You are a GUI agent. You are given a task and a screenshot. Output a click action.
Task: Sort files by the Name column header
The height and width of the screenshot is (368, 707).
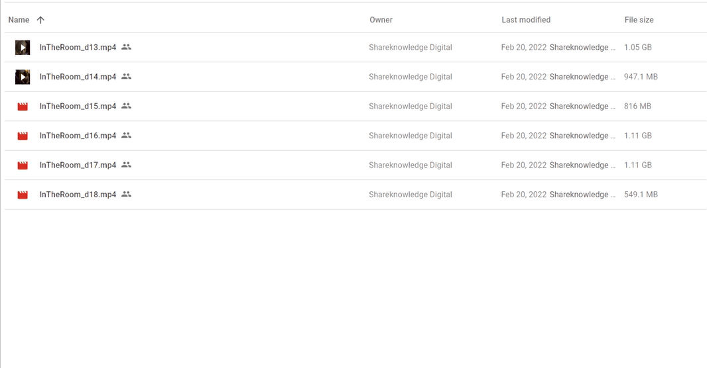click(19, 20)
